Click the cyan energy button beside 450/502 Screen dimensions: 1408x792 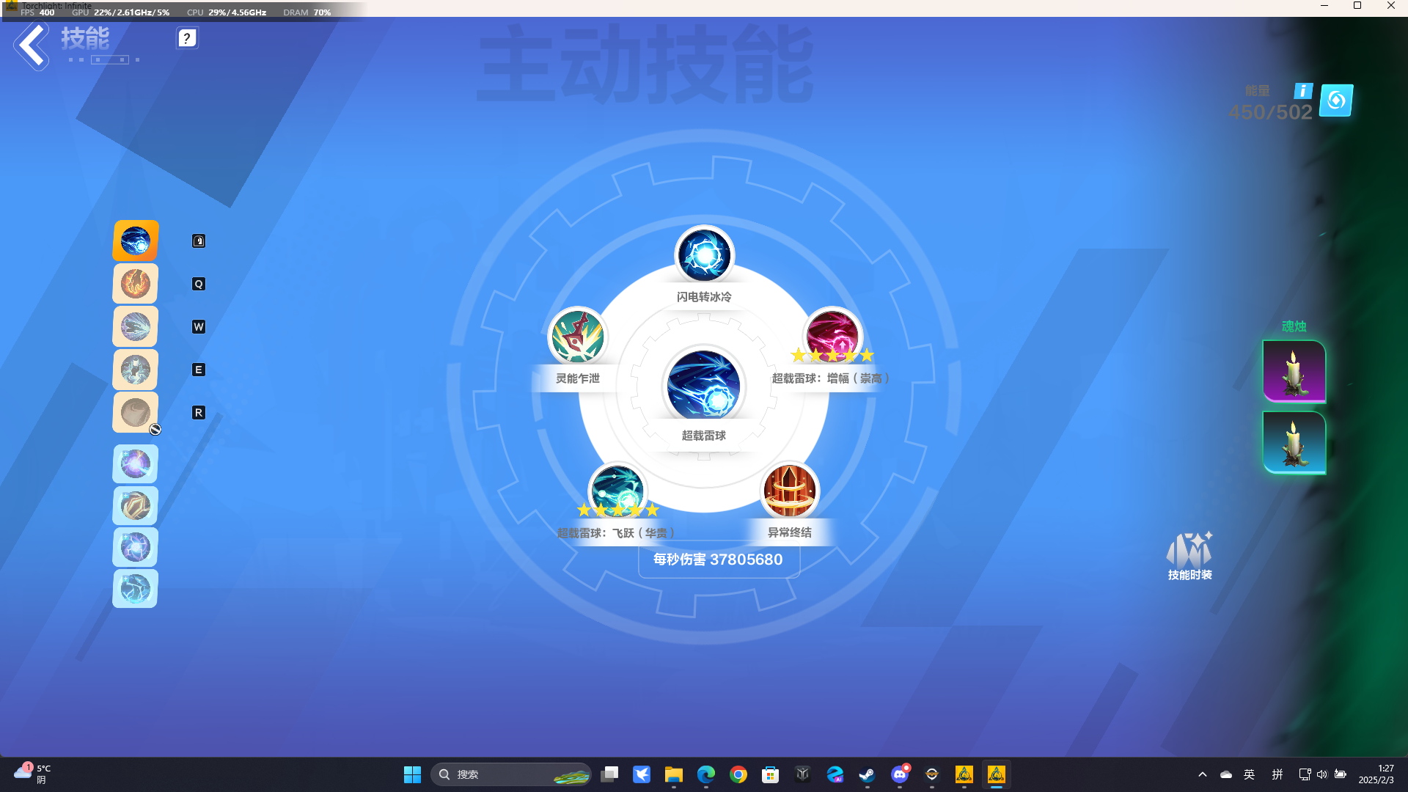point(1336,100)
